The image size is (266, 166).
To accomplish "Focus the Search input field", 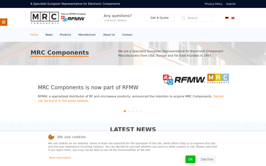I will 196,18.
